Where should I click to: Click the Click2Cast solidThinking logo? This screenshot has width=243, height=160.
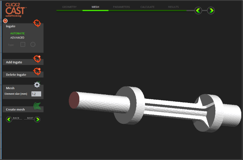(x=16, y=10)
